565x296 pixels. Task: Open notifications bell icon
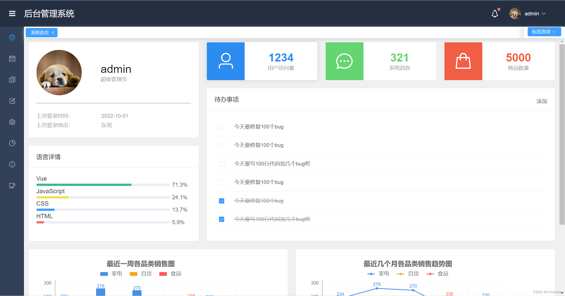[x=495, y=14]
